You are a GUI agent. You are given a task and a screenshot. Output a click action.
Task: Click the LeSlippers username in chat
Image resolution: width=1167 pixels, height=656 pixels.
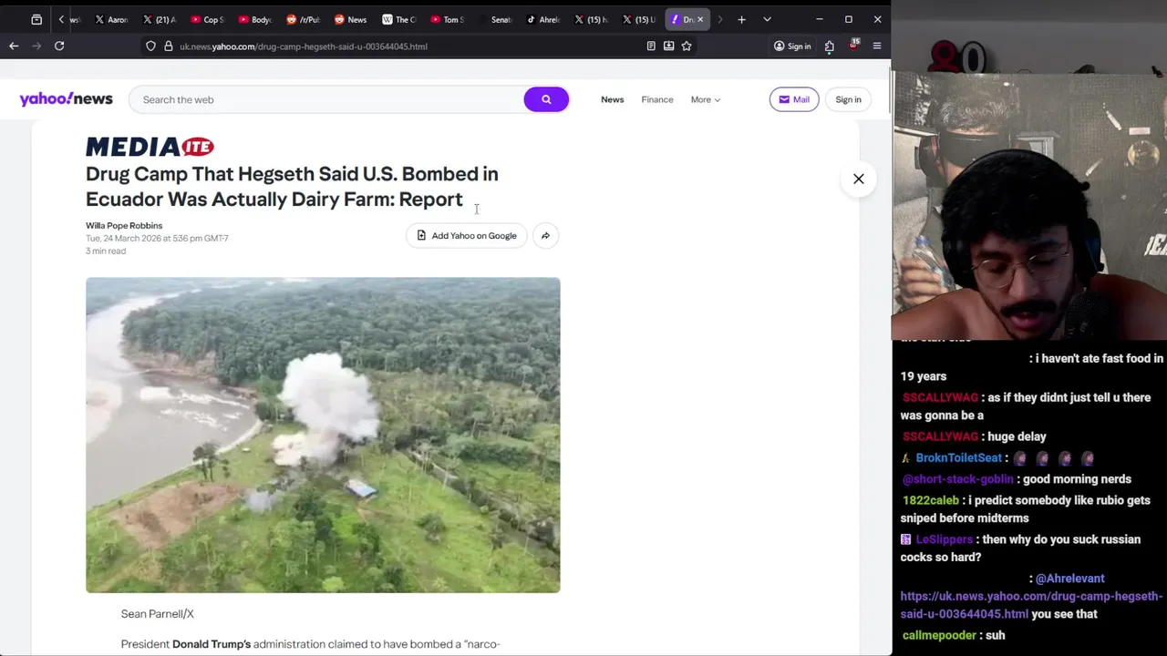[944, 539]
